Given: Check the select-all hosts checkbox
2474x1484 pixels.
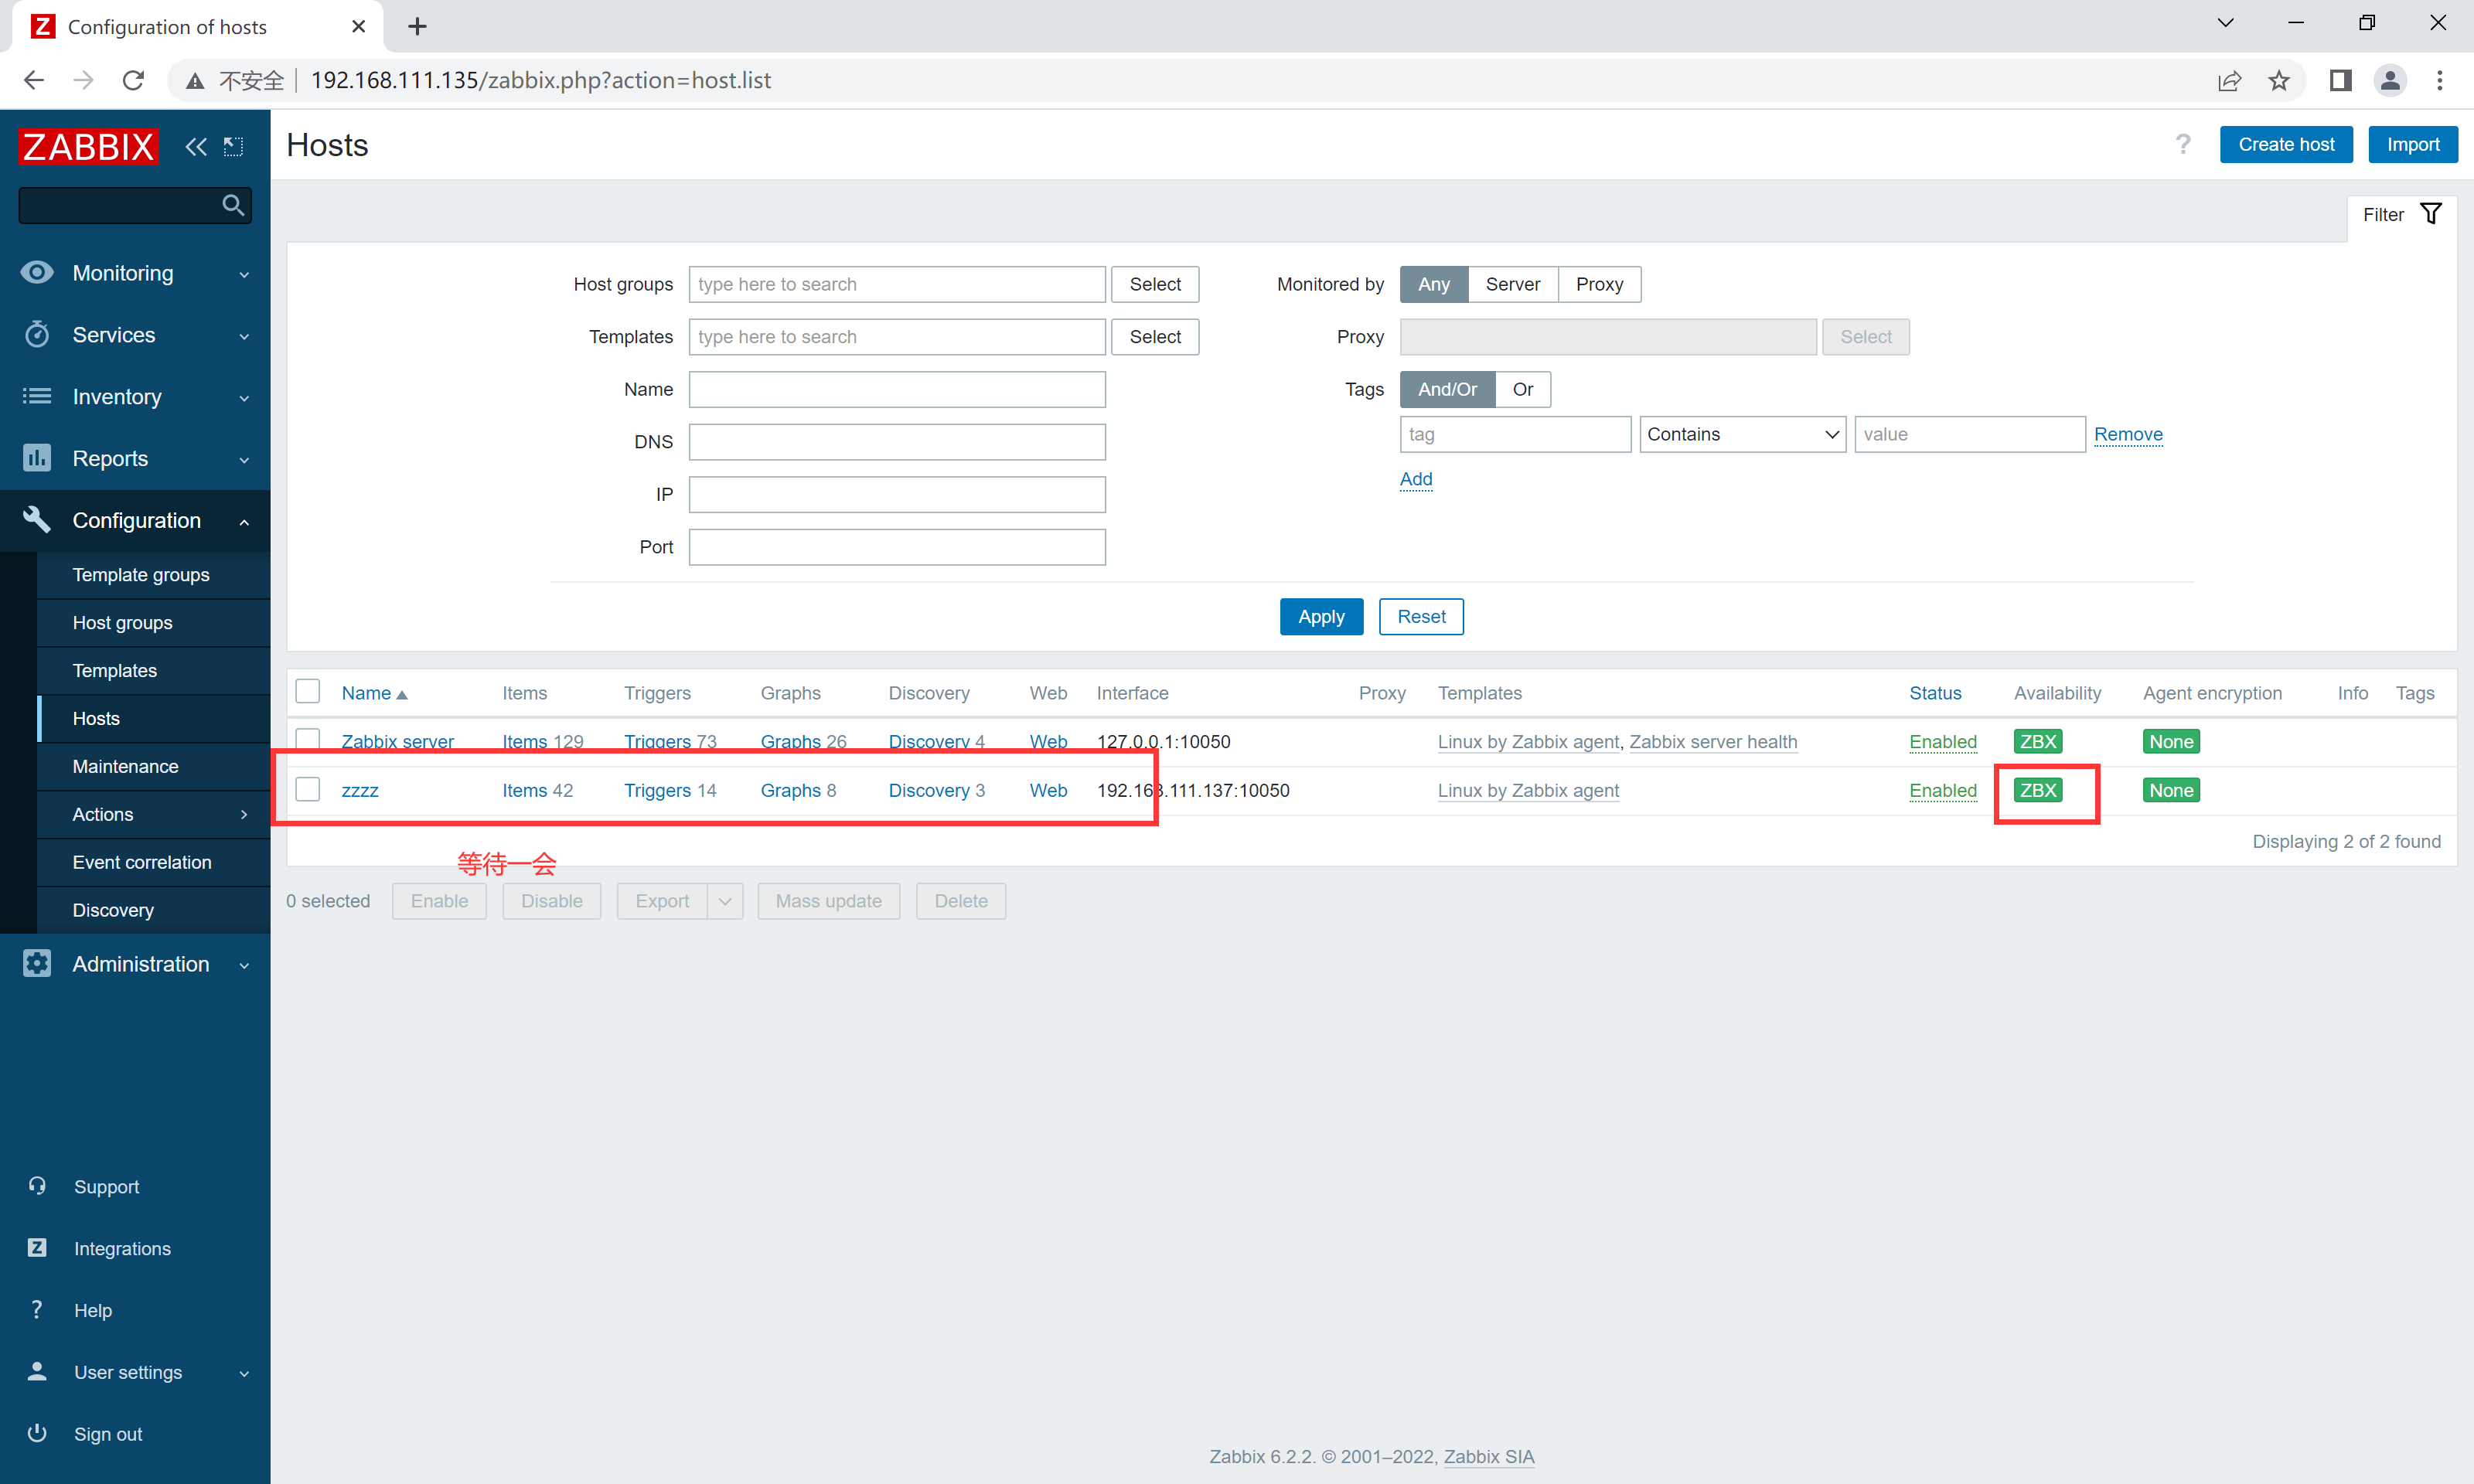Looking at the screenshot, I should click(x=308, y=692).
